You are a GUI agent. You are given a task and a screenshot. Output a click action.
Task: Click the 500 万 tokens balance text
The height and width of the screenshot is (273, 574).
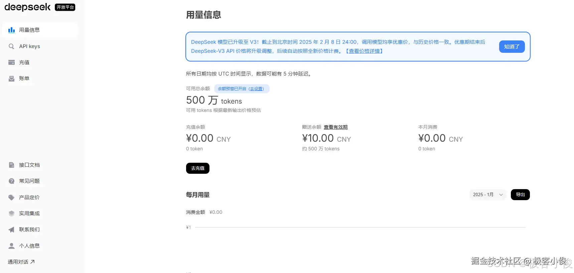pos(214,100)
